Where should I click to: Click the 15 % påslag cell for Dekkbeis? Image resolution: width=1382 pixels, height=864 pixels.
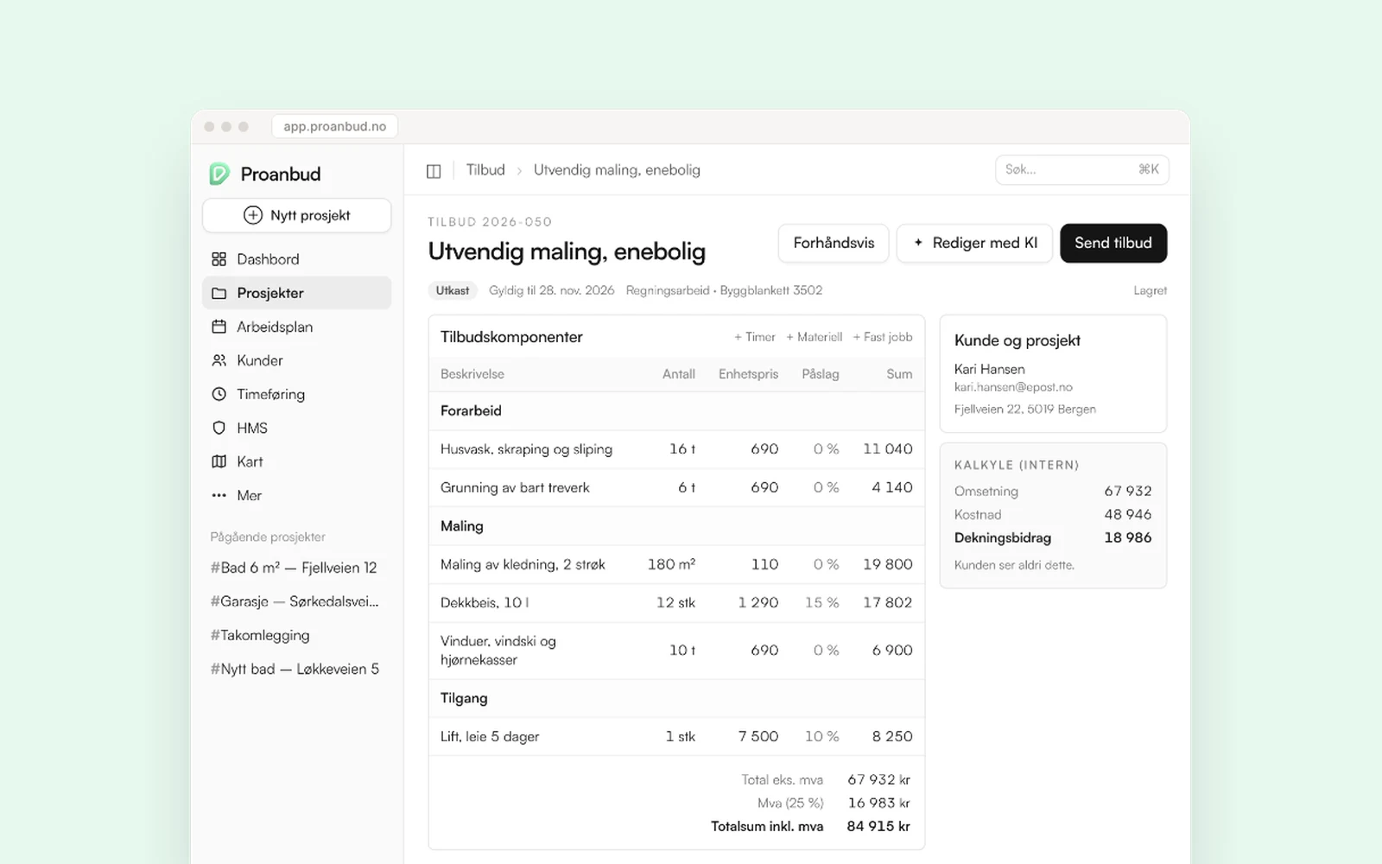[821, 602]
